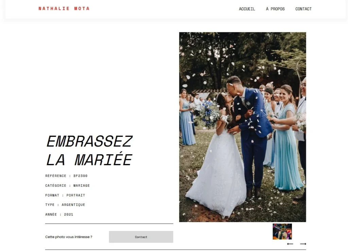Open Contact in the top navigation
348x251 pixels.
[303, 9]
